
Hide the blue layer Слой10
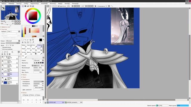tap(2, 82)
